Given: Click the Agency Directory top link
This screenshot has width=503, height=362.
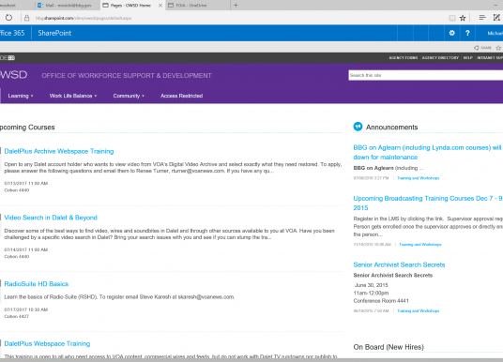Looking at the screenshot, I should [440, 58].
